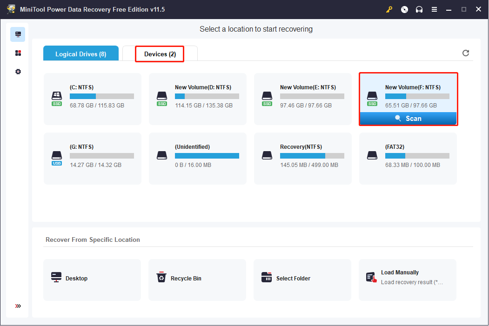Click the FAT32 partition drive icon
The height and width of the screenshot is (326, 489).
372,155
